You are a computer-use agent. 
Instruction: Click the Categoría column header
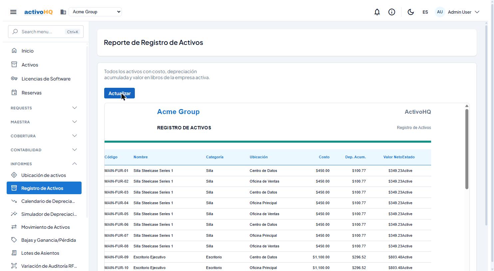215,157
